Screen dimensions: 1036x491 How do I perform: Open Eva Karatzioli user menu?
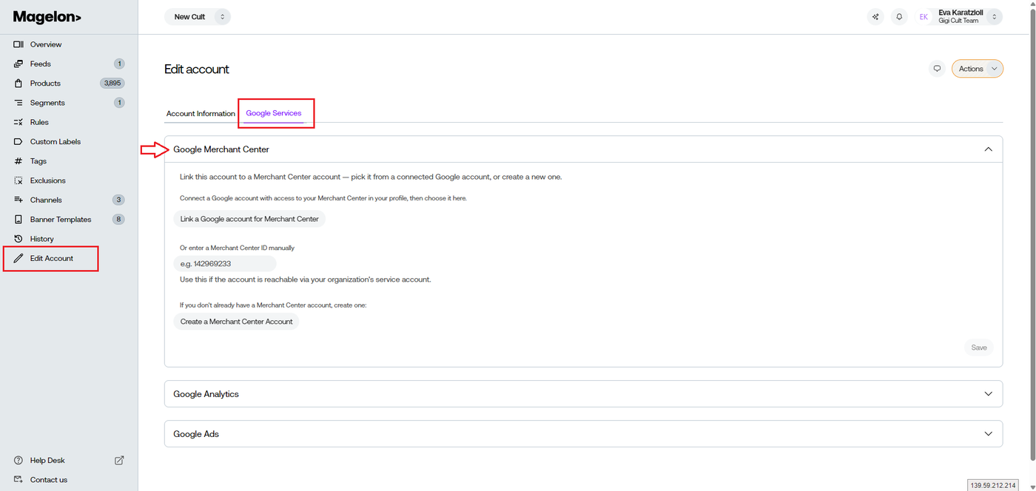coord(958,16)
